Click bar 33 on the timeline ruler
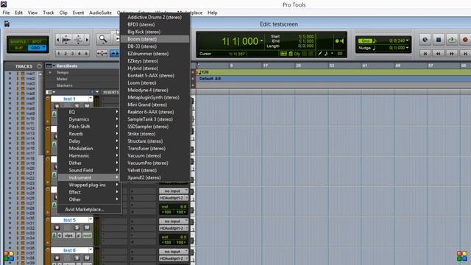Image resolution: width=471 pixels, height=265 pixels. (331, 66)
